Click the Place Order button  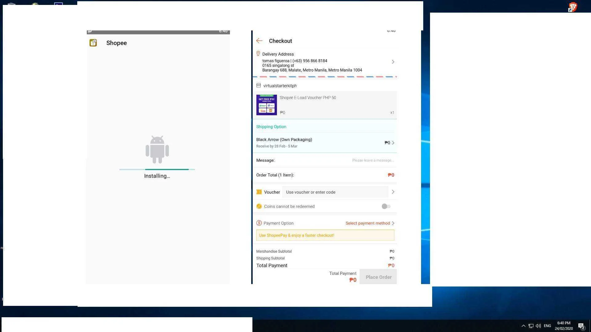pos(378,277)
